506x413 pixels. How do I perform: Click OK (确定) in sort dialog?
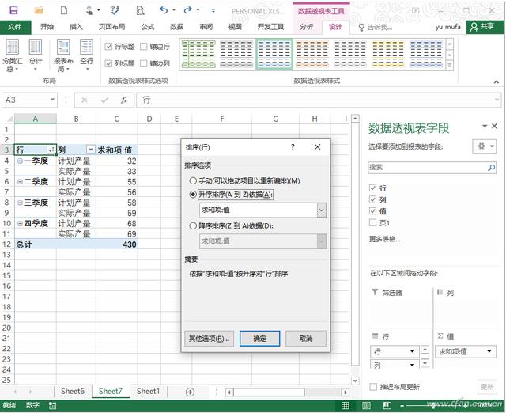coord(260,339)
